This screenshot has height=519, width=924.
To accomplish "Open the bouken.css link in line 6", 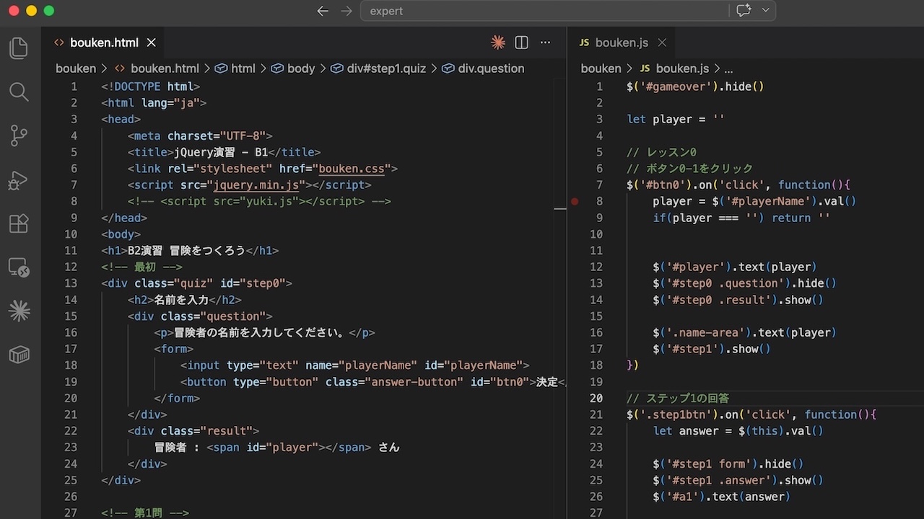I will pyautogui.click(x=351, y=169).
